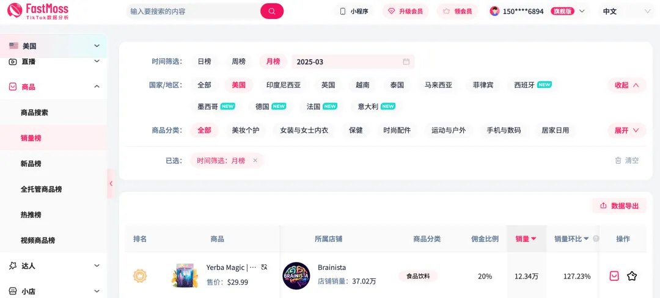Click the gold rank medal icon
The image size is (660, 298).
coord(140,276)
